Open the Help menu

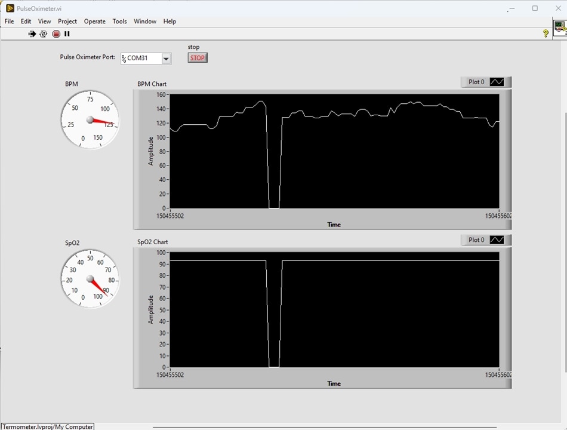pos(170,21)
